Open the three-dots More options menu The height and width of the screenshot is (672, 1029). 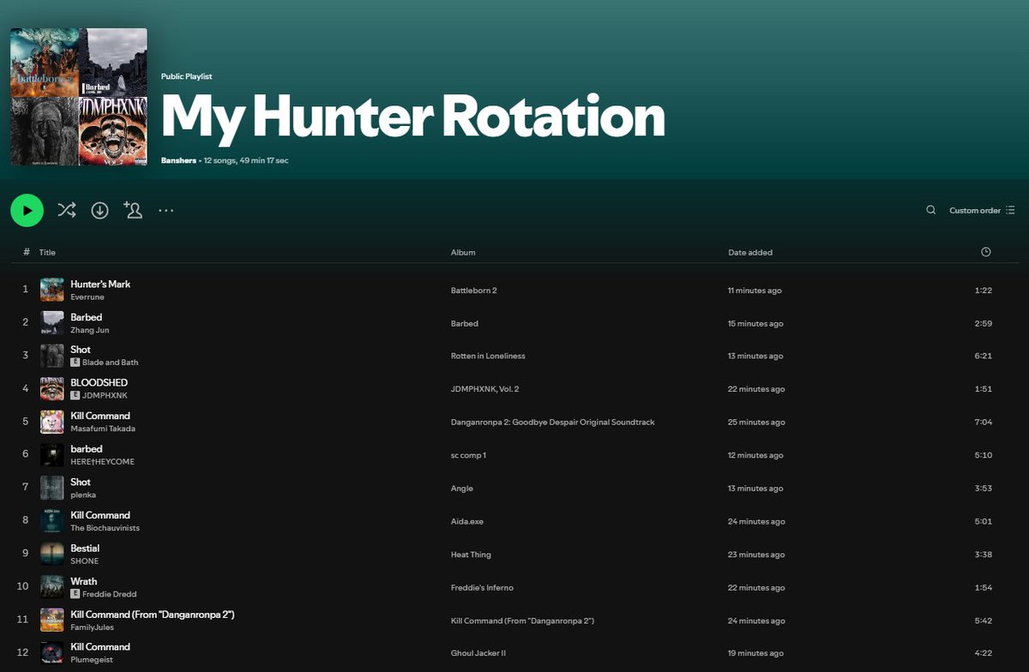coord(166,210)
